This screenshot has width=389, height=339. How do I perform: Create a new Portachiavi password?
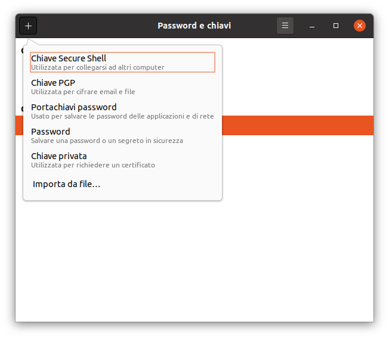tap(74, 107)
